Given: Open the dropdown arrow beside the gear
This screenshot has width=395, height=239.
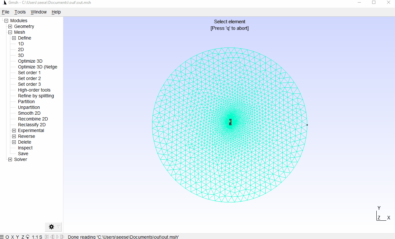Looking at the screenshot, I should (x=59, y=227).
